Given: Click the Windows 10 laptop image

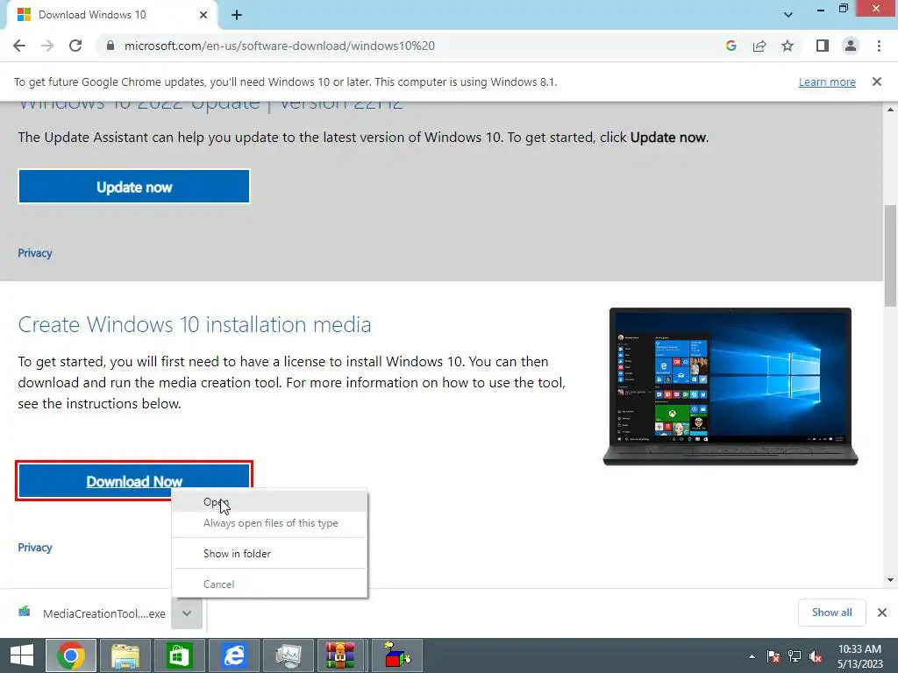Looking at the screenshot, I should pyautogui.click(x=731, y=386).
